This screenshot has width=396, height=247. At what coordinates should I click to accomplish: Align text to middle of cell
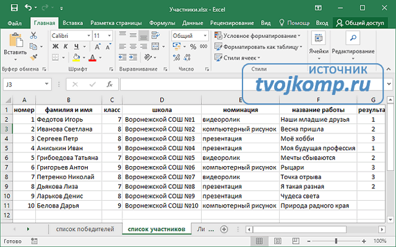(x=133, y=35)
